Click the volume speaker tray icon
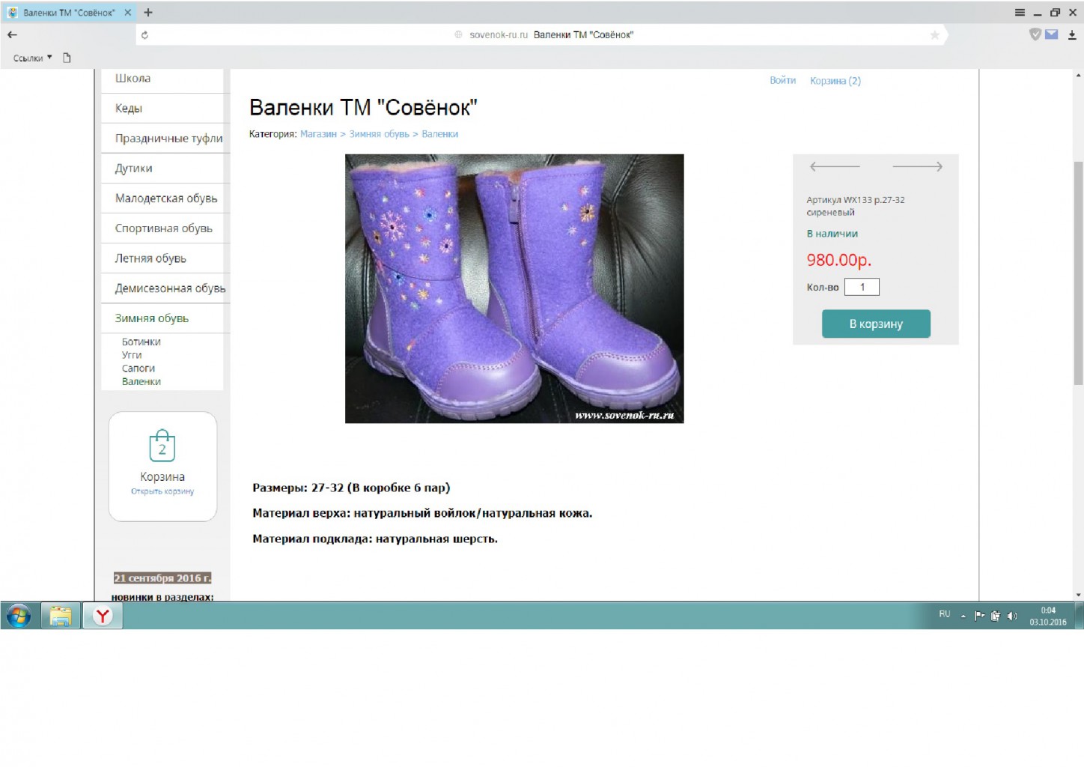Screen dimensions: 1084x767 tap(1012, 616)
